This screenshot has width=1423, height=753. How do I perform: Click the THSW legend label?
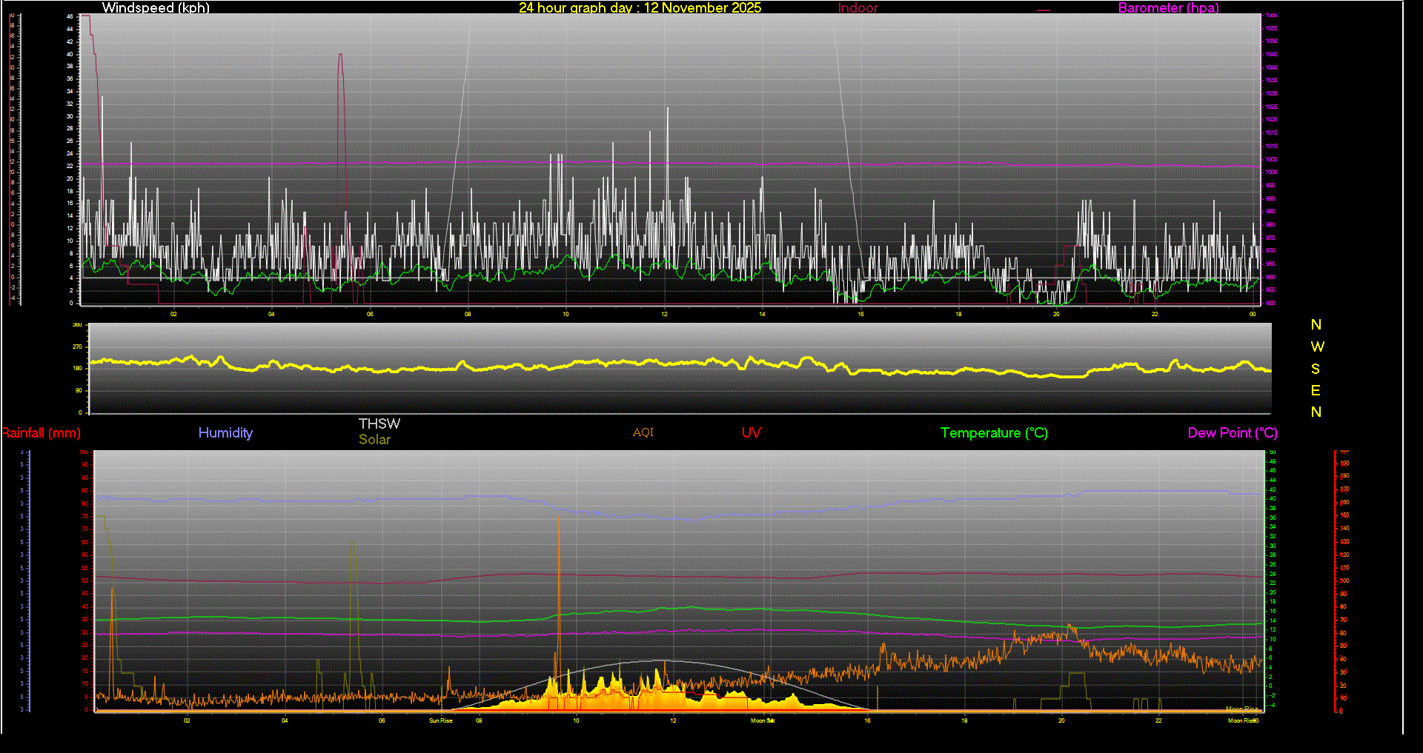pos(379,424)
